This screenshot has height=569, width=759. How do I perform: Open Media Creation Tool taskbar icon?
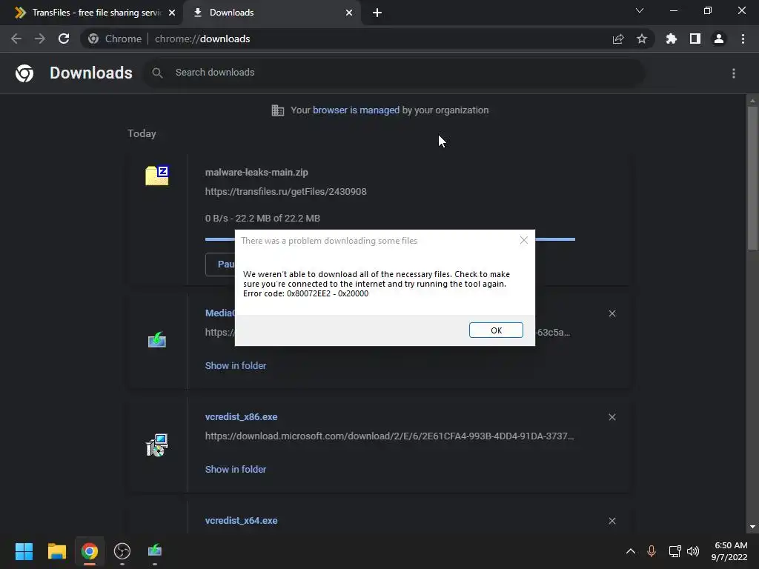tap(155, 551)
